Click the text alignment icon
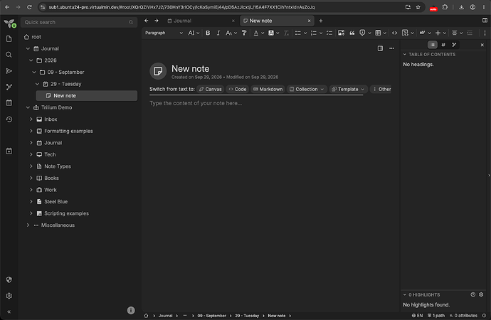This screenshot has height=320, width=491. [455, 33]
